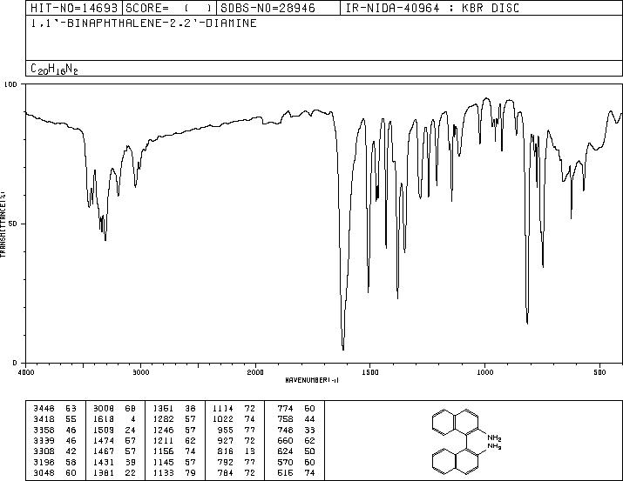Click the 2000 wavenumber axis label
Image resolution: width=623 pixels, height=481 pixels.
point(255,372)
